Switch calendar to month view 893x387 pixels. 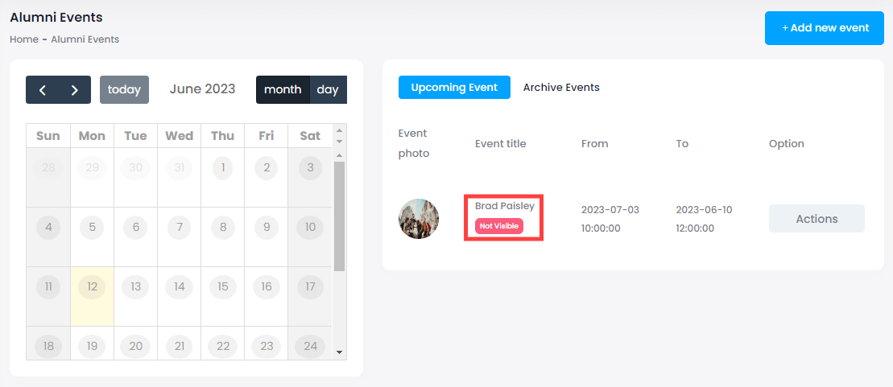(x=283, y=90)
